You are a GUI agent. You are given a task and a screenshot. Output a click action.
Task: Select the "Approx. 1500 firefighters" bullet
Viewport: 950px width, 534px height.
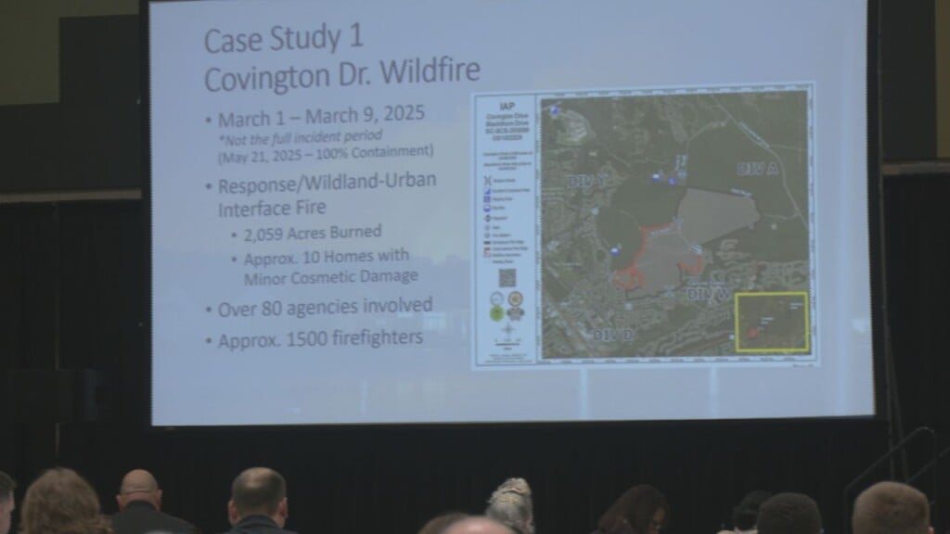tap(320, 339)
